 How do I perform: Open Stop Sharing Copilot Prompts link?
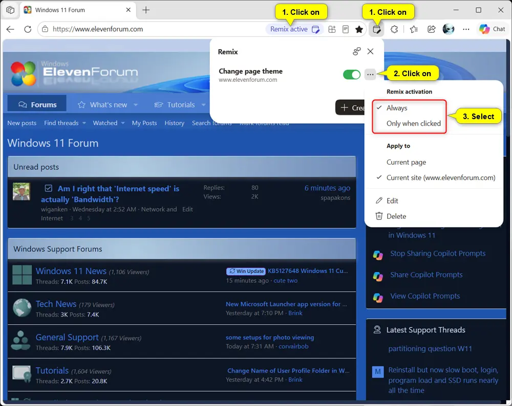(438, 254)
